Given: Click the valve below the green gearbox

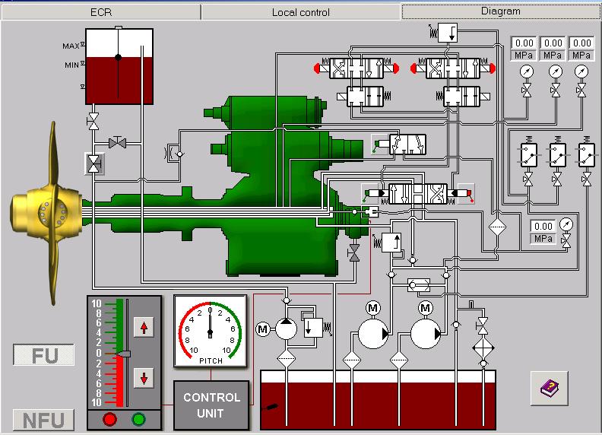Looking at the screenshot, I should 353,252.
